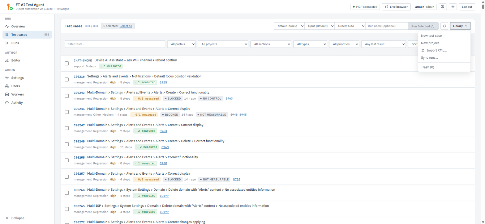Open Trash (0) from the Library menu
Viewport: 485px width, 224px height.
[x=444, y=67]
